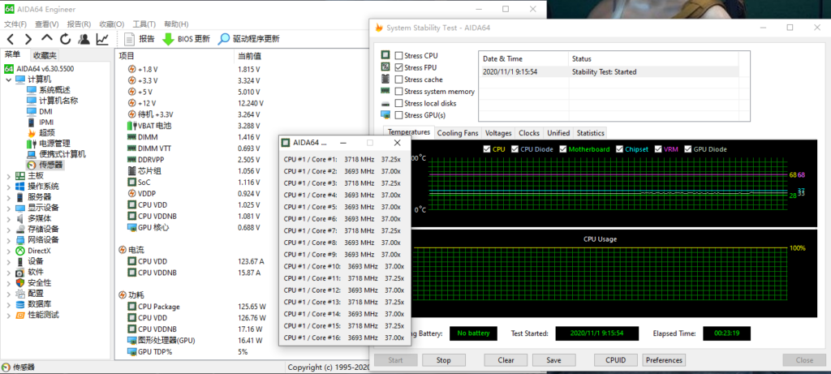Screen dimensions: 831x374
Task: Click the CPUID button
Action: 615,360
